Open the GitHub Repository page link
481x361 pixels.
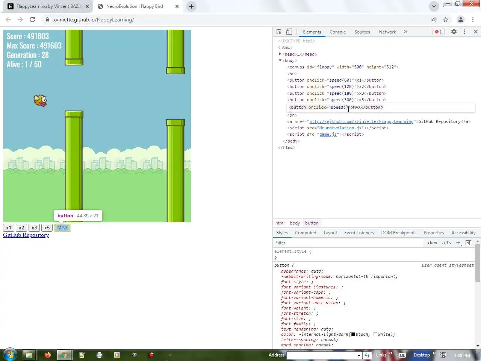point(26,235)
